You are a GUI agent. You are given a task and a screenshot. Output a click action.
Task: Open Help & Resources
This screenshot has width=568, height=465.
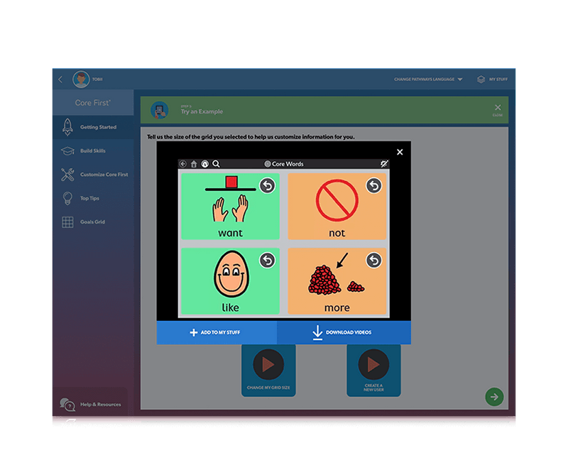(91, 404)
